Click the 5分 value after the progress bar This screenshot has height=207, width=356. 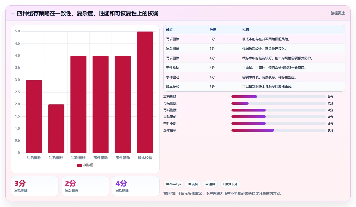click(330, 131)
